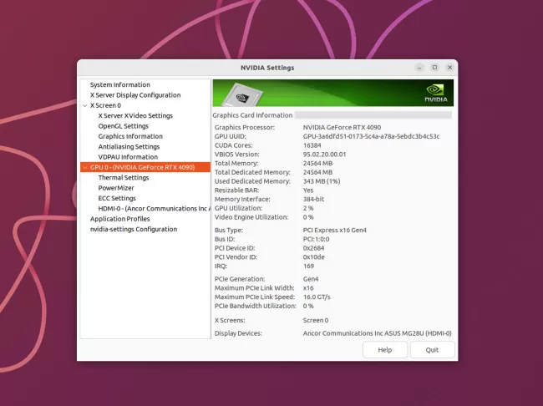This screenshot has height=406, width=543.
Task: Click the Quit button
Action: point(432,350)
